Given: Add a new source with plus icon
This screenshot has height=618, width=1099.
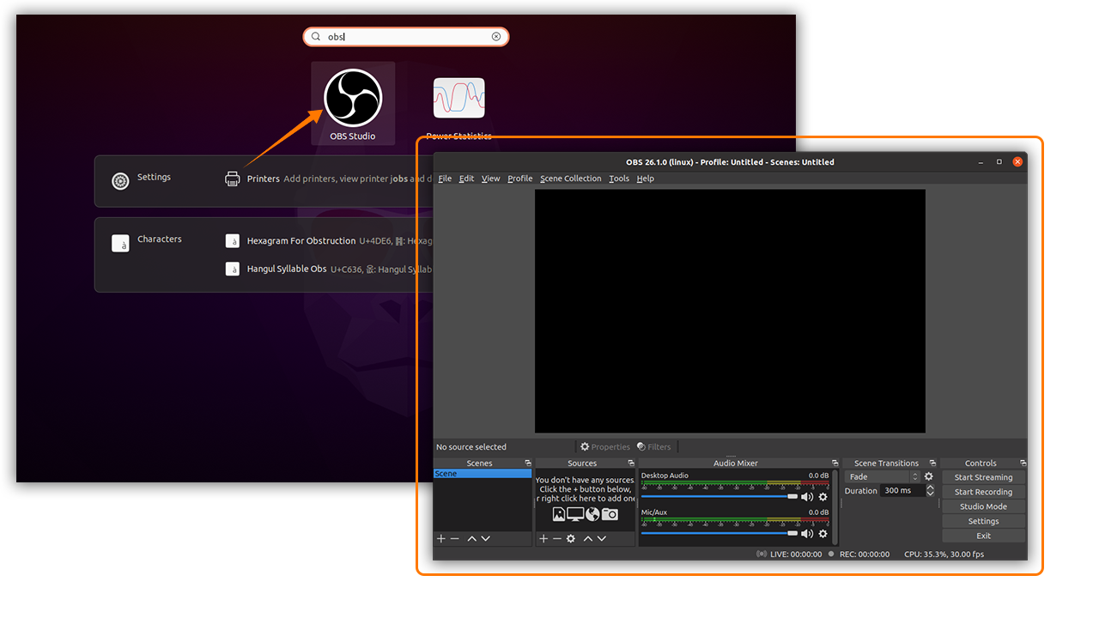Looking at the screenshot, I should [x=543, y=538].
